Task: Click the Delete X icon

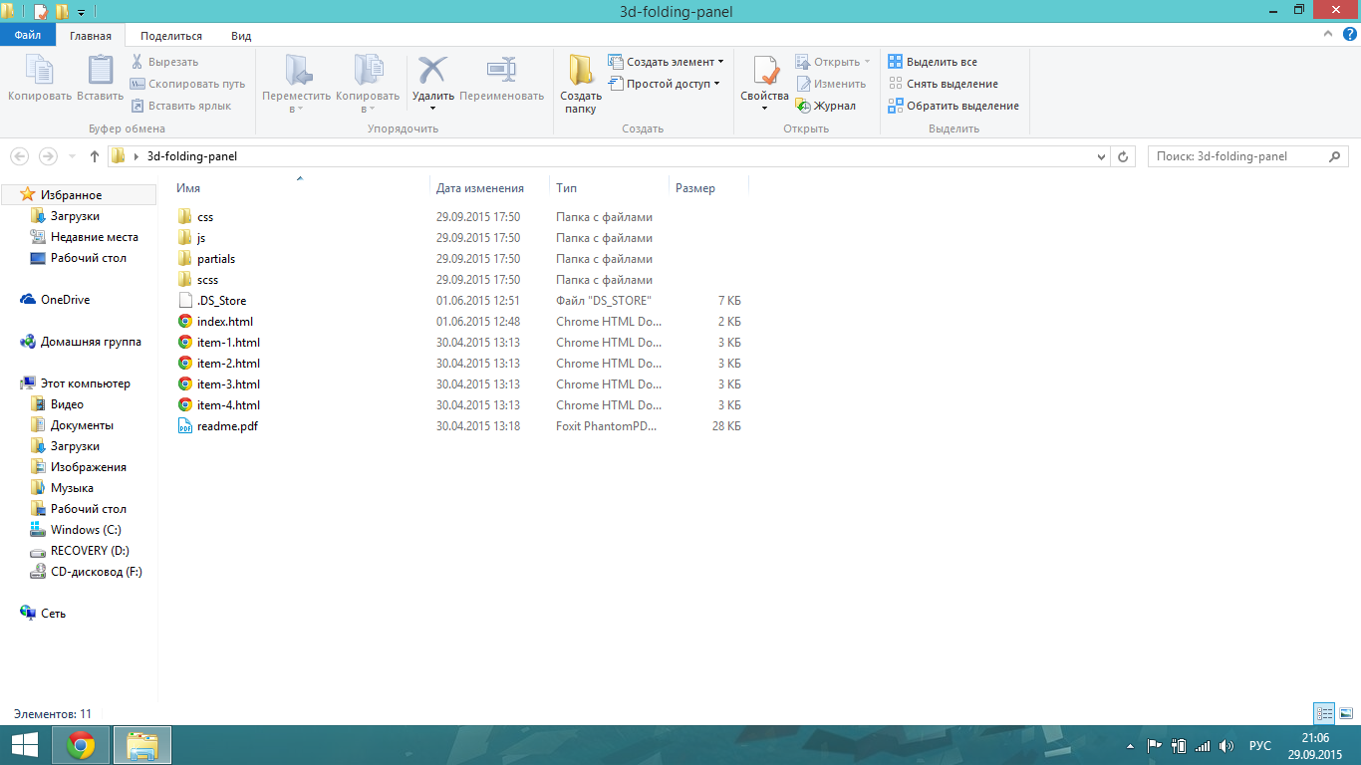Action: point(432,70)
